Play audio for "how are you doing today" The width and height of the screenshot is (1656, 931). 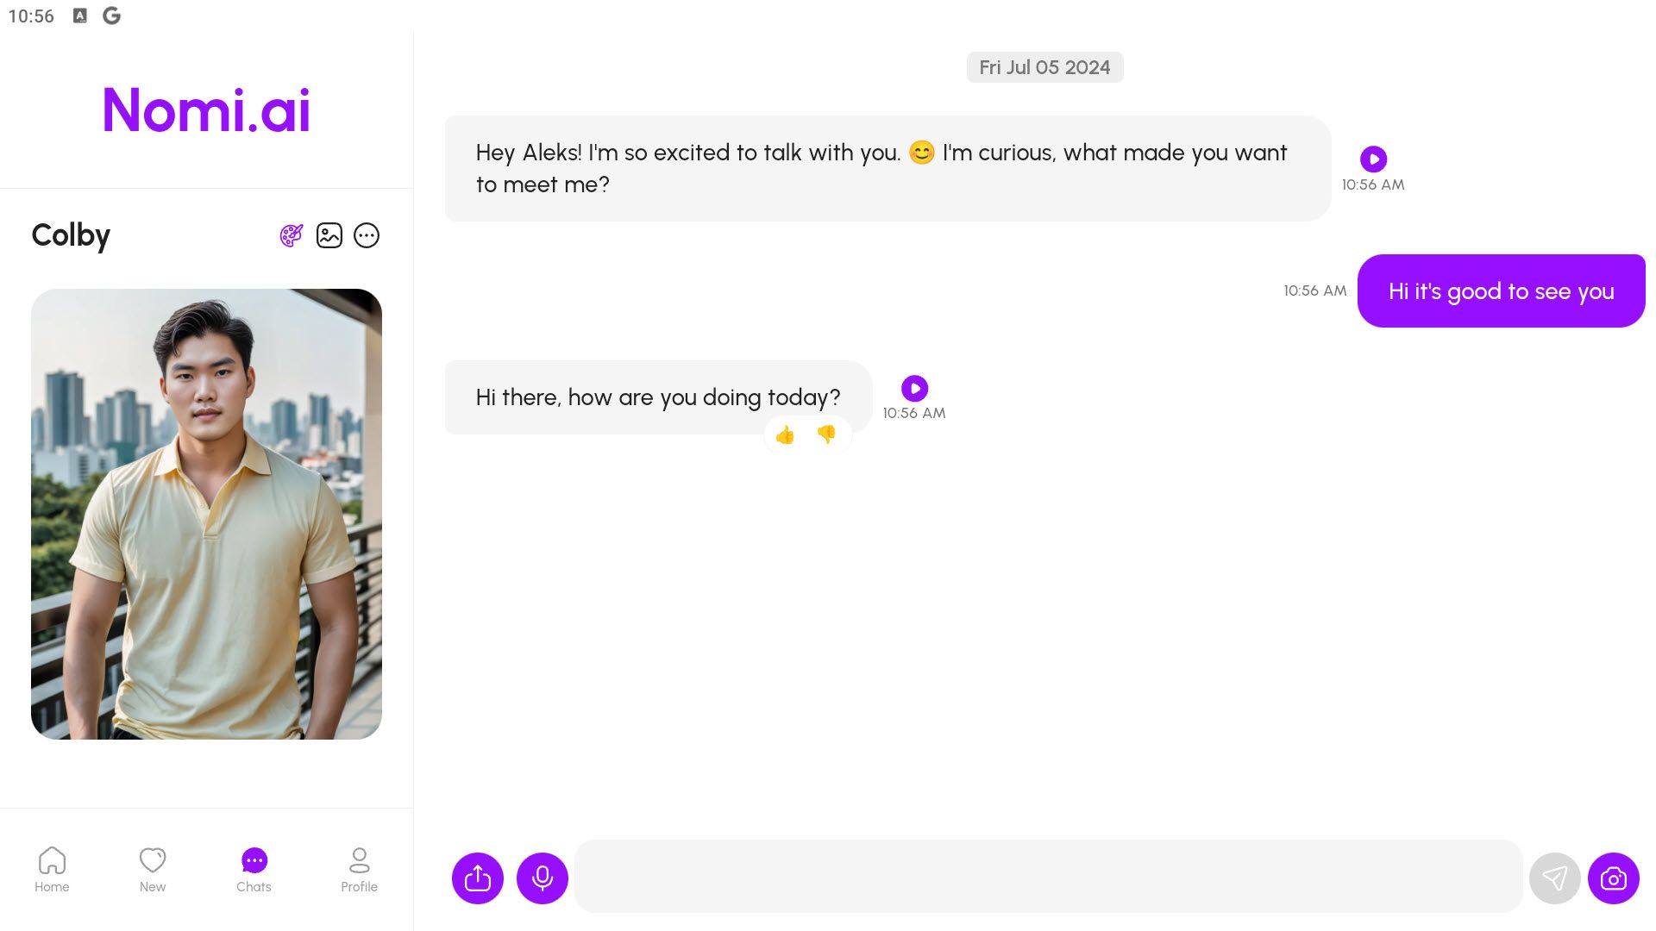pyautogui.click(x=914, y=388)
